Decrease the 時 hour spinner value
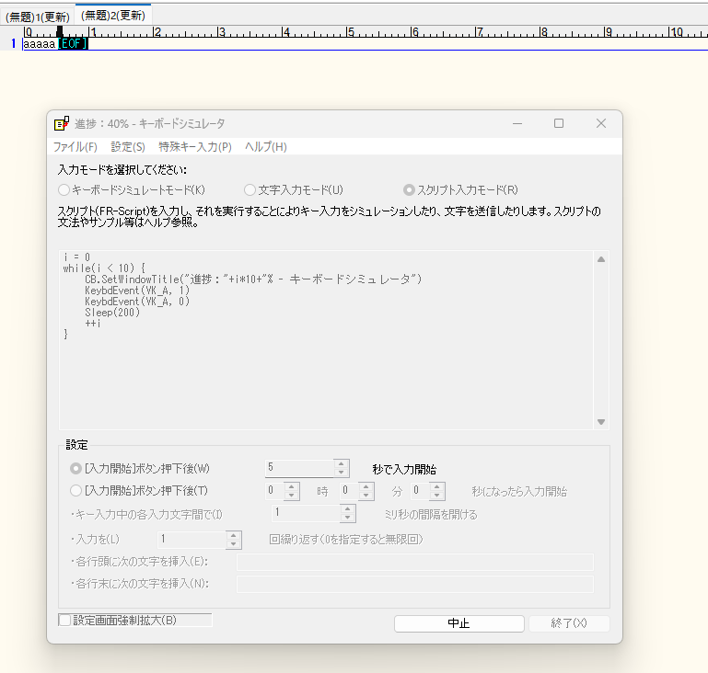Viewport: 708px width, 673px height. click(x=292, y=496)
